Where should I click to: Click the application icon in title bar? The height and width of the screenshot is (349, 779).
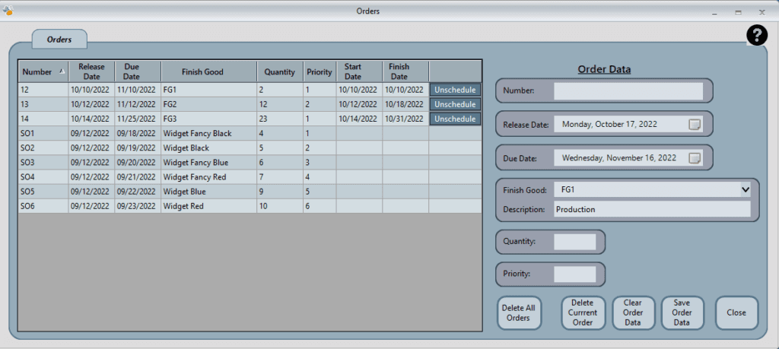pyautogui.click(x=8, y=11)
